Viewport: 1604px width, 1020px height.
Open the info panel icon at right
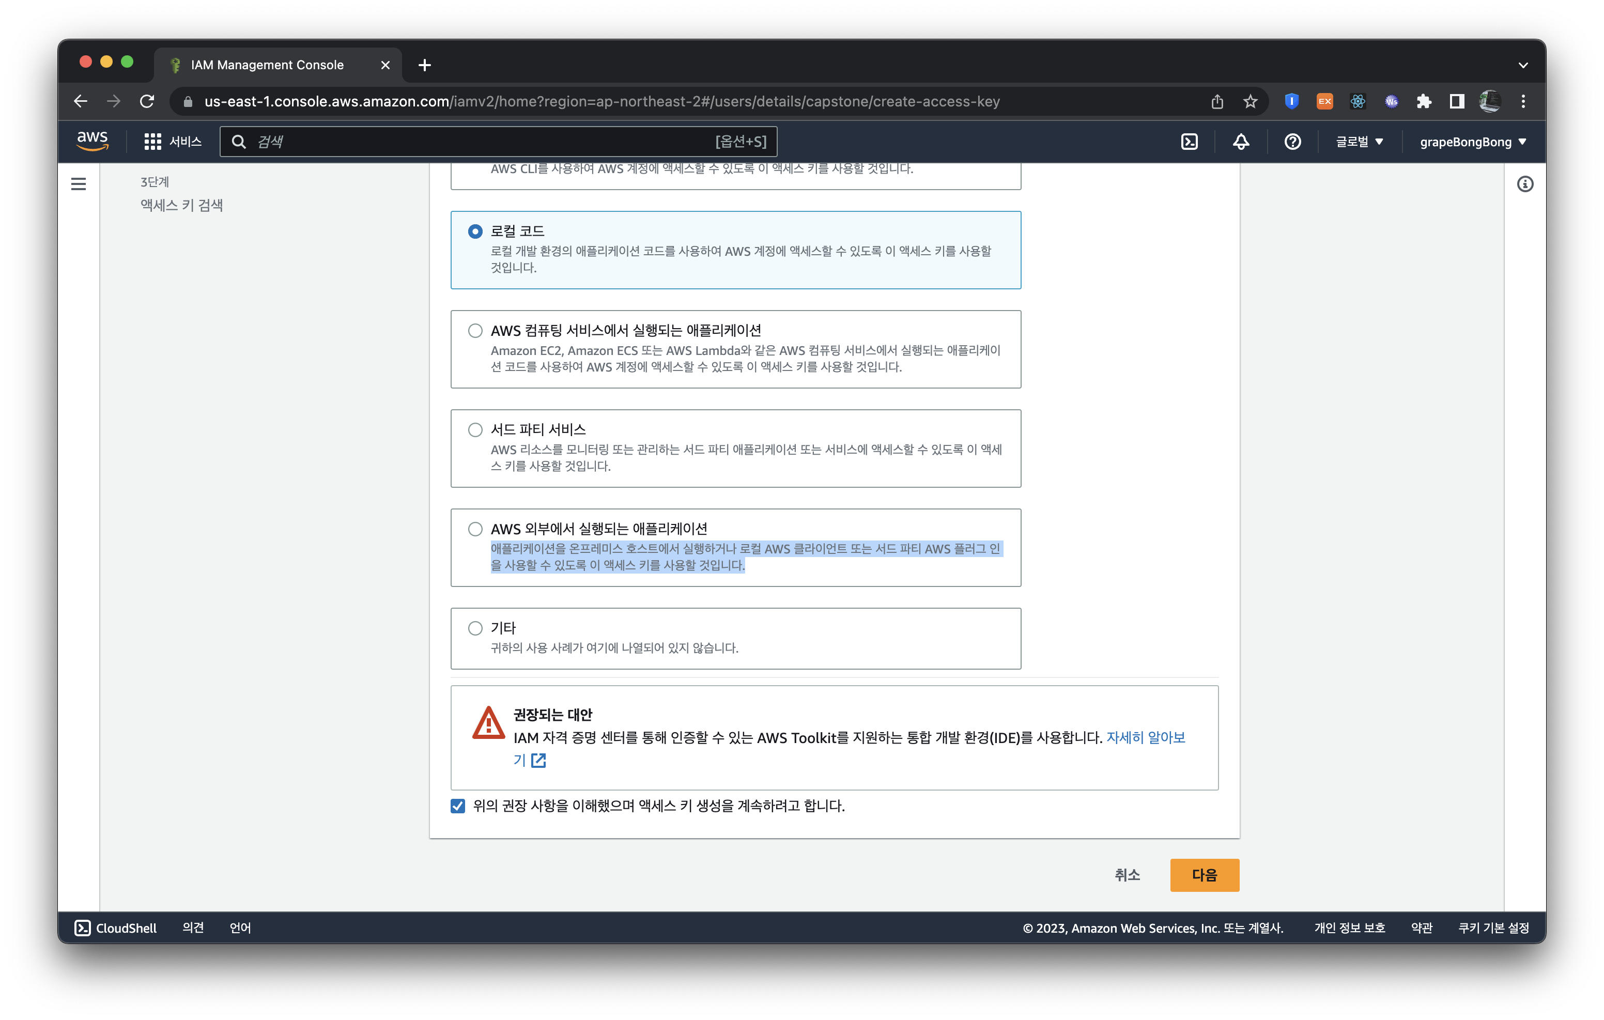pos(1525,184)
